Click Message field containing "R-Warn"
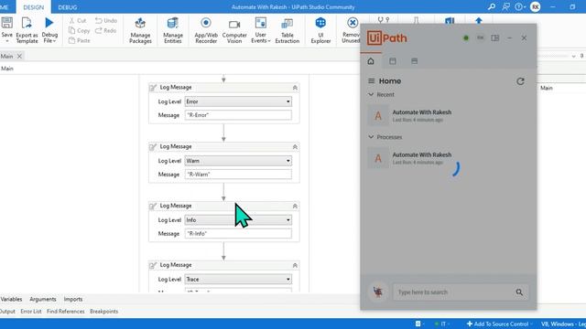This screenshot has height=329, width=586. [238, 175]
